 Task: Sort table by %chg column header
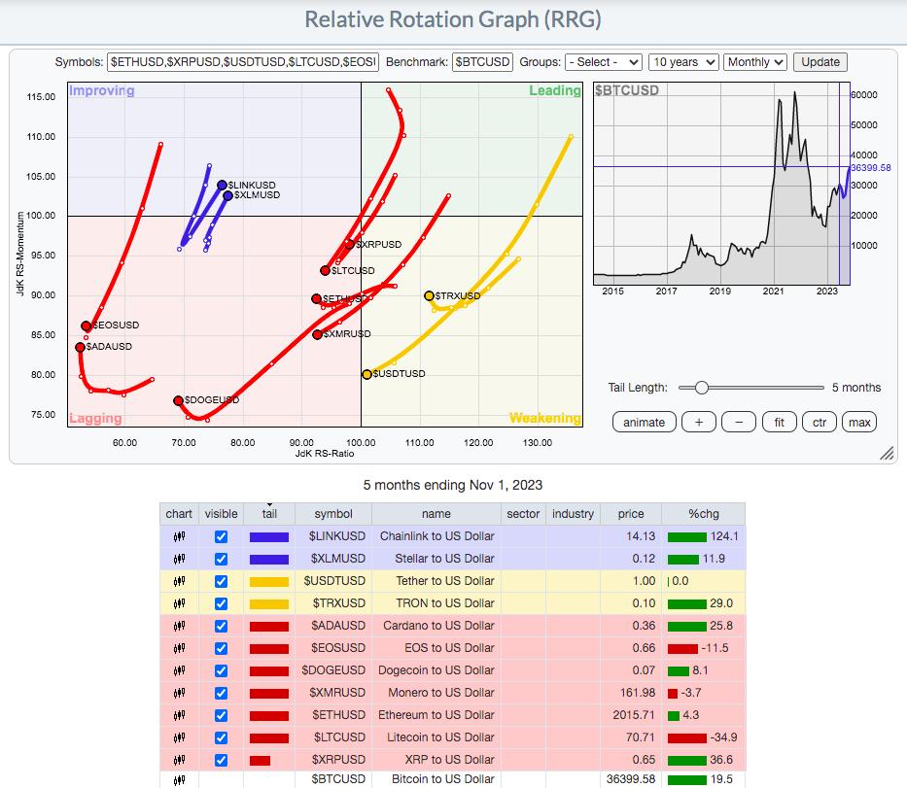pyautogui.click(x=704, y=514)
